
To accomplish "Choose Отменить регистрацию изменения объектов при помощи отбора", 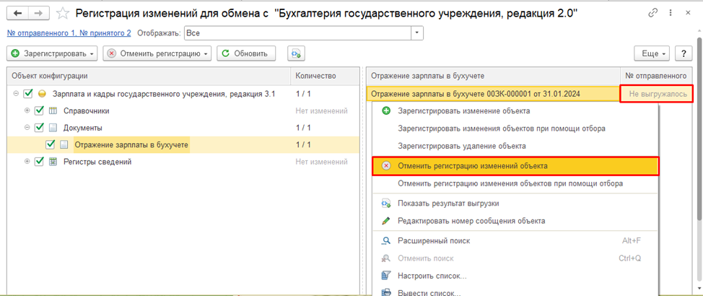I will 515,183.
